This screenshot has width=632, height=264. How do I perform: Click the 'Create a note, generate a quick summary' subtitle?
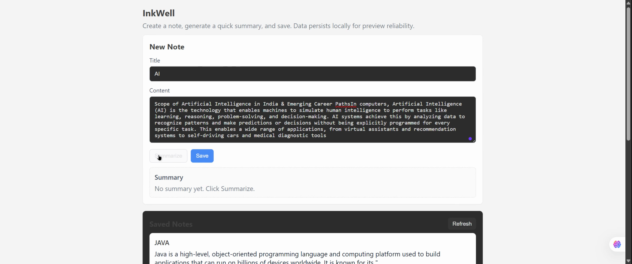(x=278, y=26)
